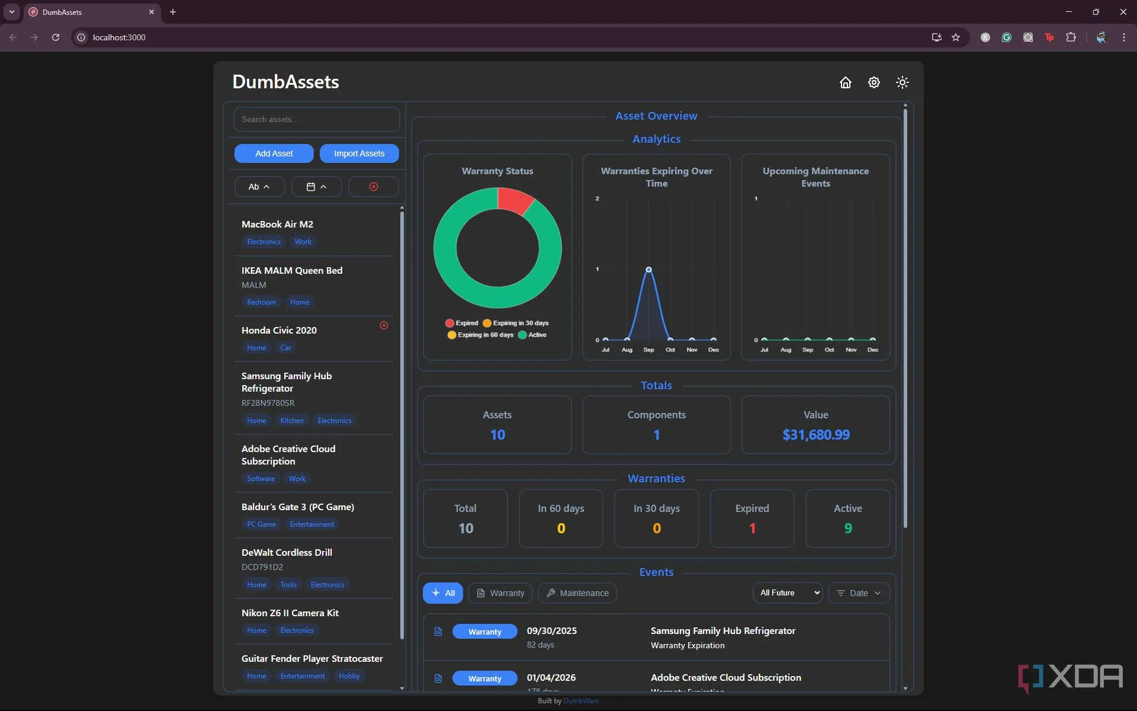
Task: Click red warning icon on Honda Civic
Action: tap(384, 325)
